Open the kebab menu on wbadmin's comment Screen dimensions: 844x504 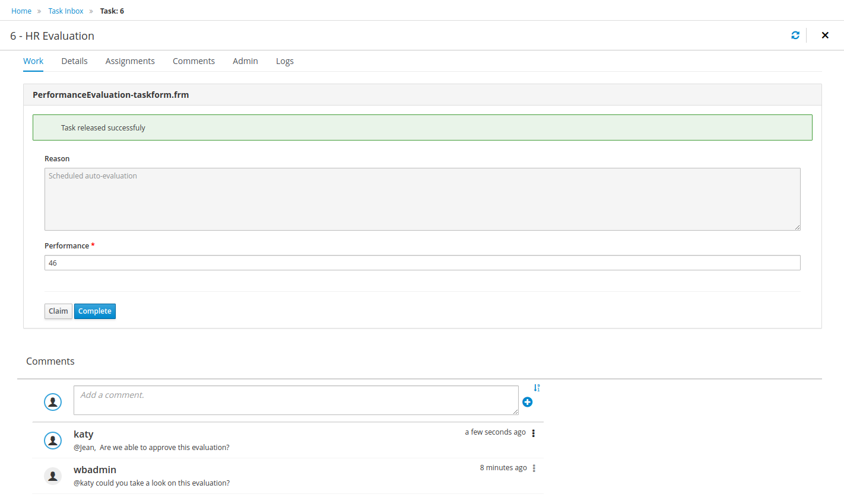coord(534,468)
